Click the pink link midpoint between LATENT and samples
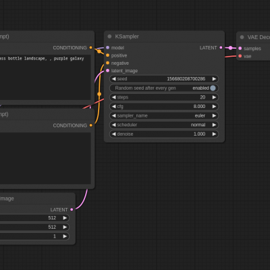Screen dimensions: 270x270 click(230, 48)
